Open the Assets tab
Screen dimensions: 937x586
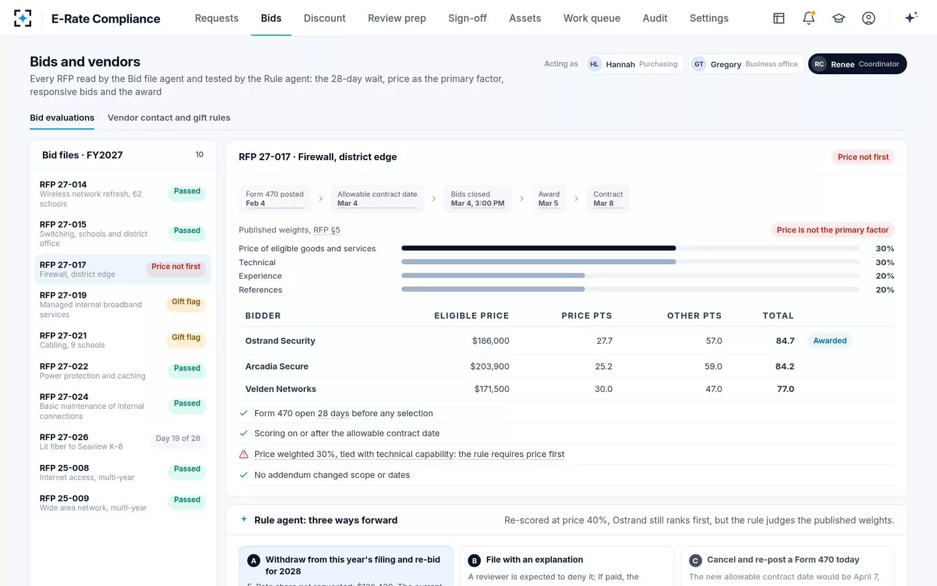[525, 18]
